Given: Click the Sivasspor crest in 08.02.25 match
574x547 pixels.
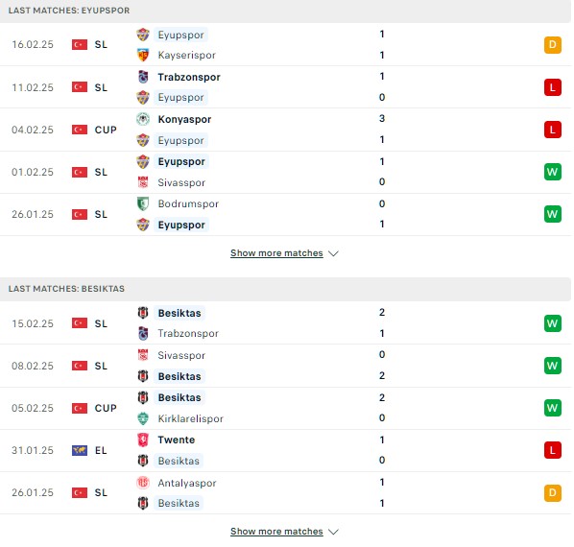Looking at the screenshot, I should point(143,355).
